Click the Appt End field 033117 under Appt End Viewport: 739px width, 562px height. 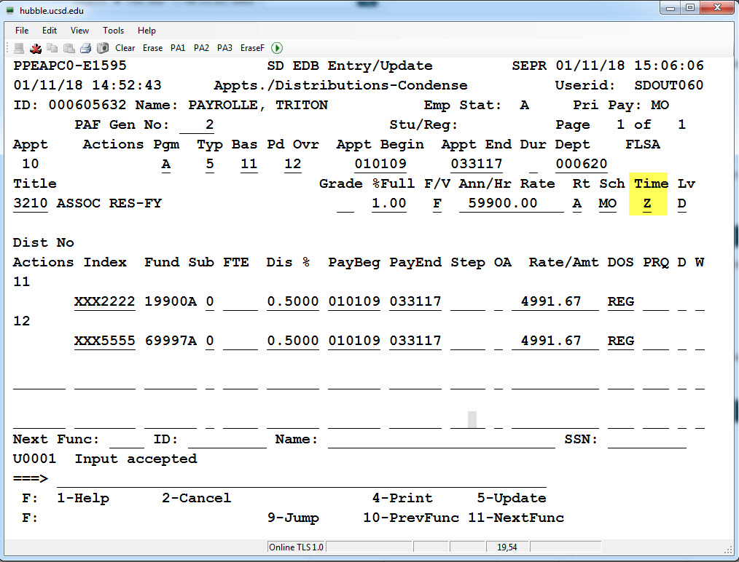[x=477, y=165]
